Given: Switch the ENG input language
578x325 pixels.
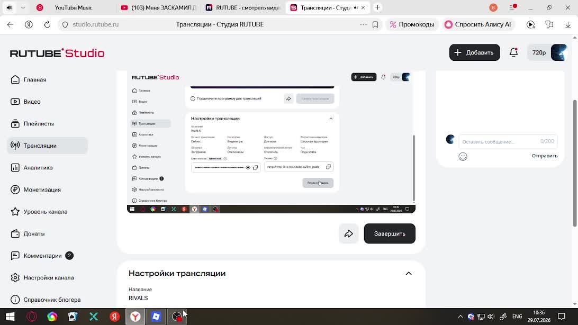Looking at the screenshot, I should (517, 317).
